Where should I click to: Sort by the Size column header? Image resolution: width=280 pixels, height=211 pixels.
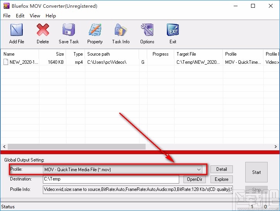53,54
